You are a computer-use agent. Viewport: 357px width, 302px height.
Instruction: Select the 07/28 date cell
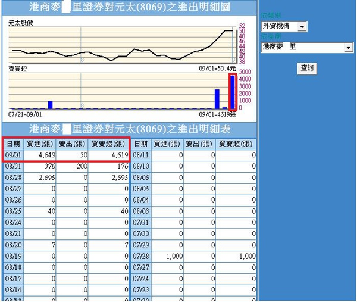coord(141,256)
